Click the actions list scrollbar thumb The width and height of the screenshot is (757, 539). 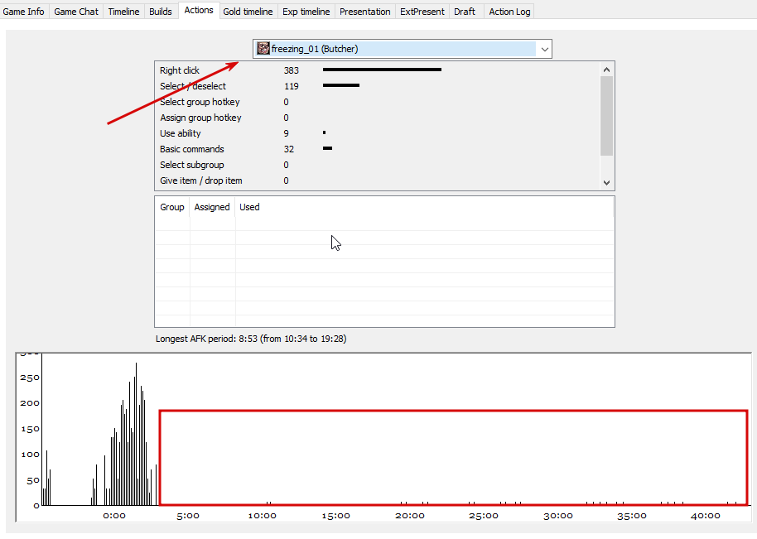(607, 116)
